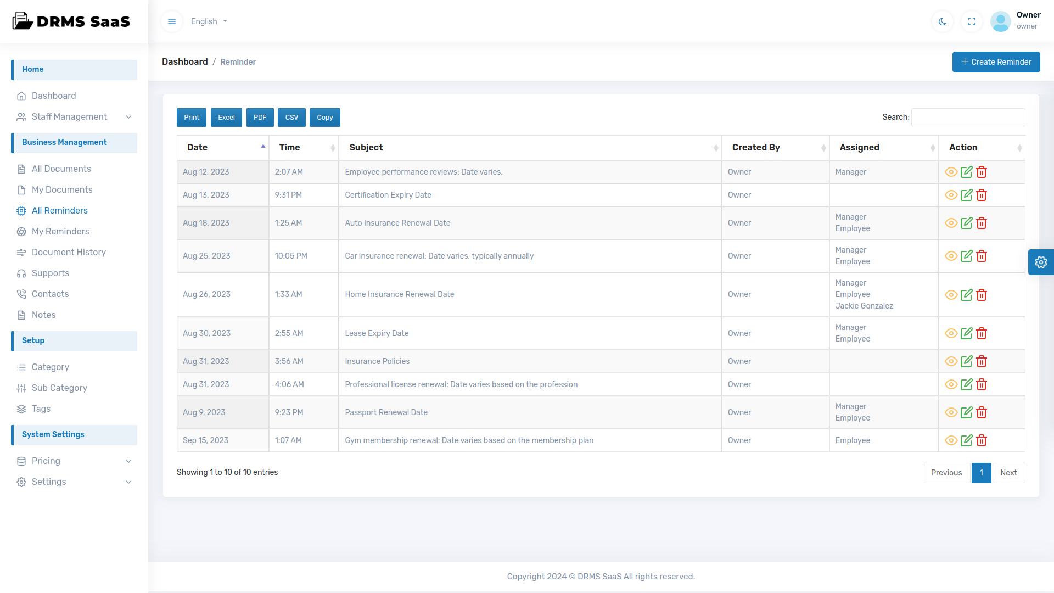Expand the Staff Management menu
The width and height of the screenshot is (1054, 593).
(x=69, y=117)
